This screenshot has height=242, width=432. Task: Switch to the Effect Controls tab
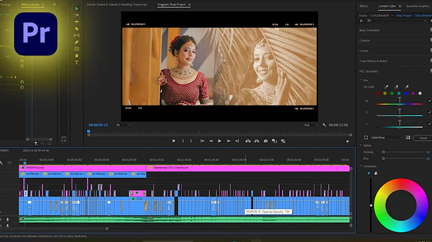coord(31,5)
